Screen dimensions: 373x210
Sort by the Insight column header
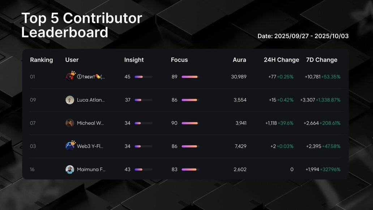point(134,60)
